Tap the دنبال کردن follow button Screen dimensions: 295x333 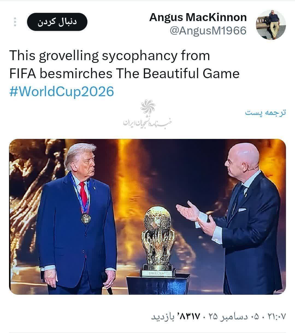click(57, 22)
